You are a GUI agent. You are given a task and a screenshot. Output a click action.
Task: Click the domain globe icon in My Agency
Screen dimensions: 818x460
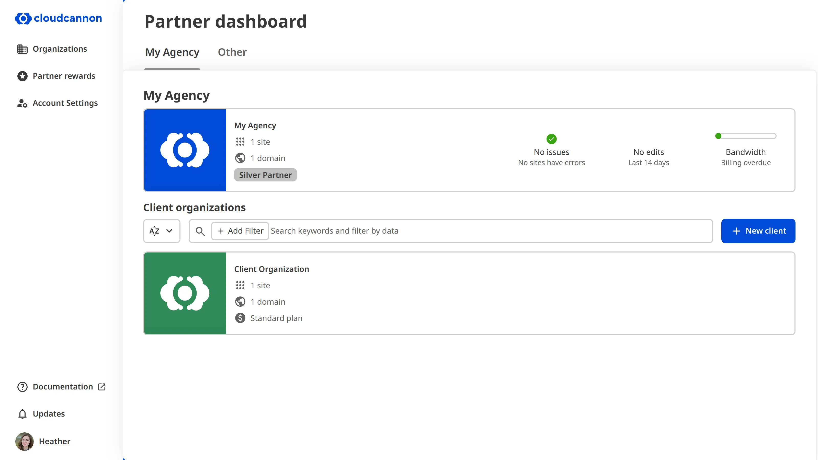click(240, 158)
